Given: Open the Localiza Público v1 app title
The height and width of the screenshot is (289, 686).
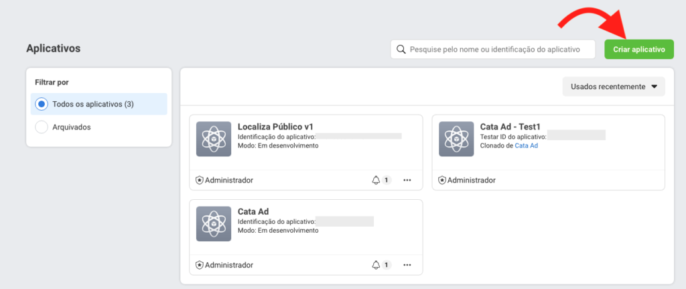Looking at the screenshot, I should 275,127.
